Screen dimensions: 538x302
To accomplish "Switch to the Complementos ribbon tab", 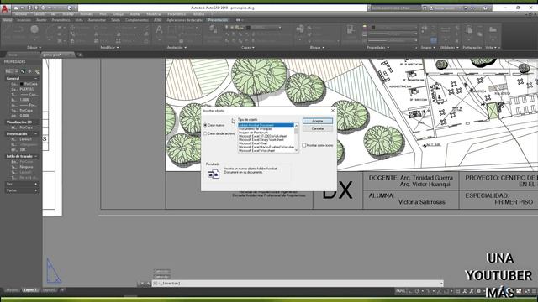I will (x=137, y=20).
